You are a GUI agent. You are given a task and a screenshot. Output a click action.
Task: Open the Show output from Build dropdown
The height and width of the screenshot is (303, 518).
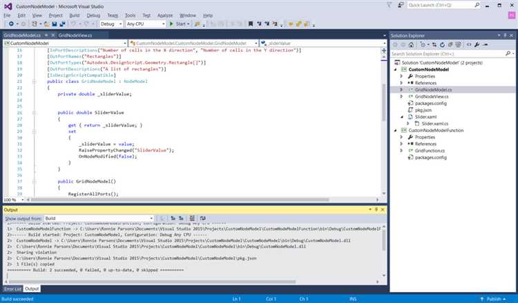tap(99, 219)
